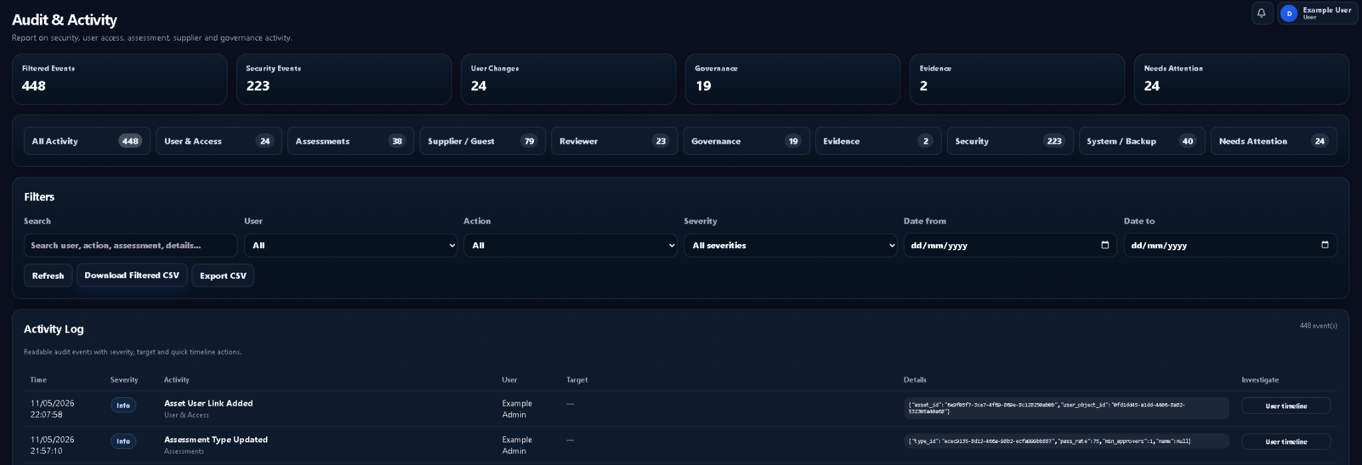Screen dimensions: 1362x465
Task: Click the Asset User Link Added activity
Action: click(208, 403)
